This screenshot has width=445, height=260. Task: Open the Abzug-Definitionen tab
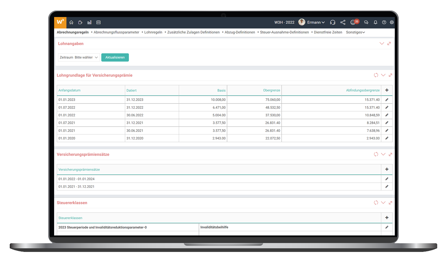(240, 32)
